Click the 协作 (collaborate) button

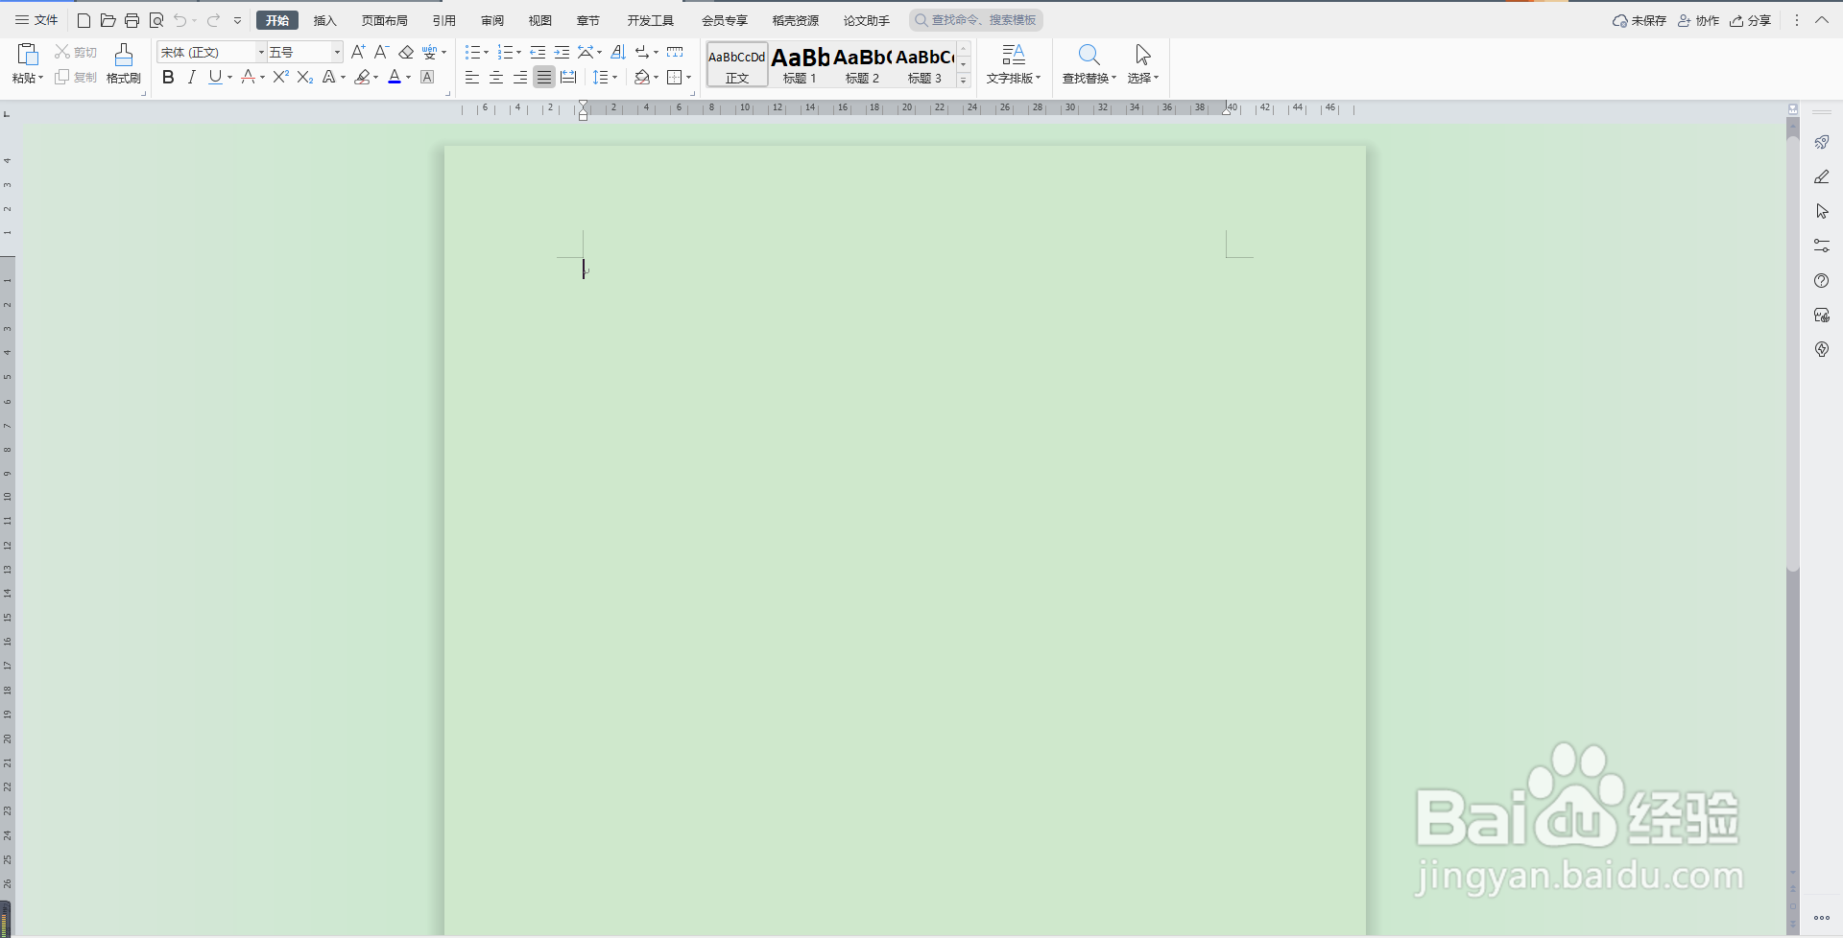coord(1698,20)
